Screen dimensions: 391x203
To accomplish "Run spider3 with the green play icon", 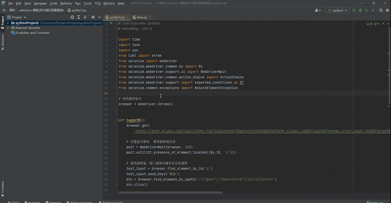I will click(x=354, y=10).
